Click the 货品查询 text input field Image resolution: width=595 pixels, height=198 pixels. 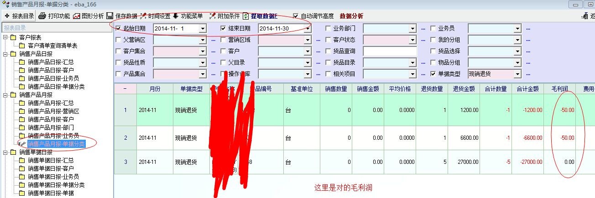pos(390,51)
